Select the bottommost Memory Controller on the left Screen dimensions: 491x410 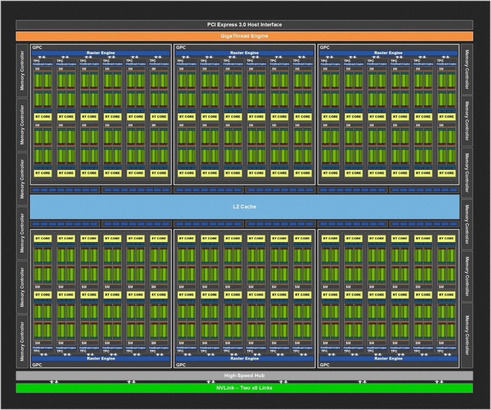pos(22,341)
